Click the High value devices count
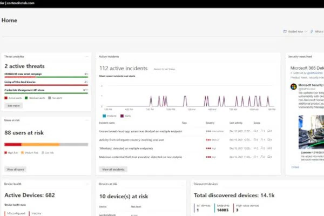The image size is (324, 216). pyautogui.click(x=237, y=210)
